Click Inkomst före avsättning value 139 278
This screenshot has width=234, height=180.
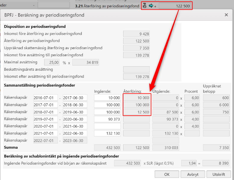point(136,55)
